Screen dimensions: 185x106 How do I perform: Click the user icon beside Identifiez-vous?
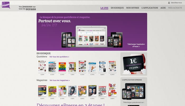coord(169,3)
